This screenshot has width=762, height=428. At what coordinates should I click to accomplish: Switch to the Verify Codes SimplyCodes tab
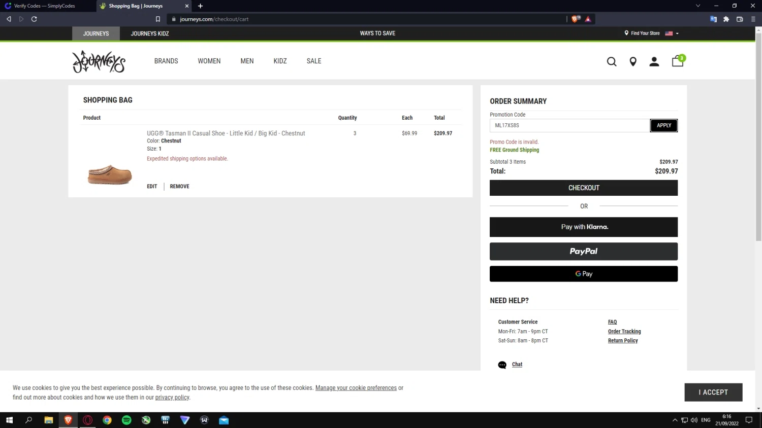pyautogui.click(x=47, y=6)
